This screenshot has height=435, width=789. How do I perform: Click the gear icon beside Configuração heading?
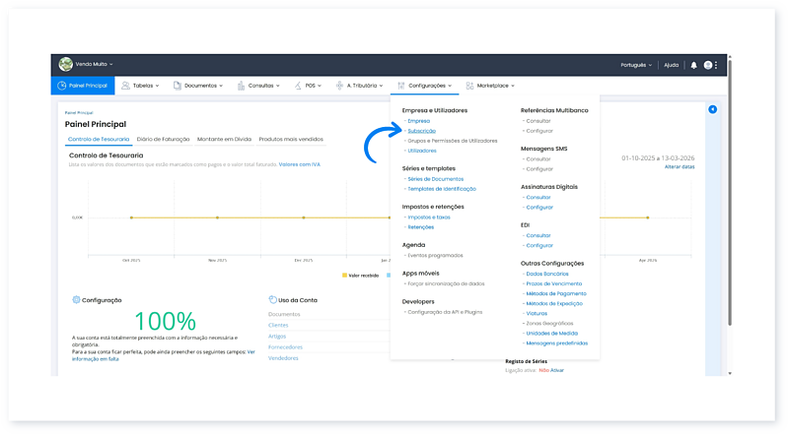coord(76,299)
